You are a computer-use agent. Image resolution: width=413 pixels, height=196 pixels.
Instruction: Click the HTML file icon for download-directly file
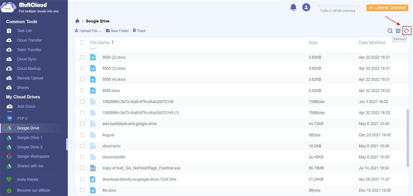[x=93, y=179]
